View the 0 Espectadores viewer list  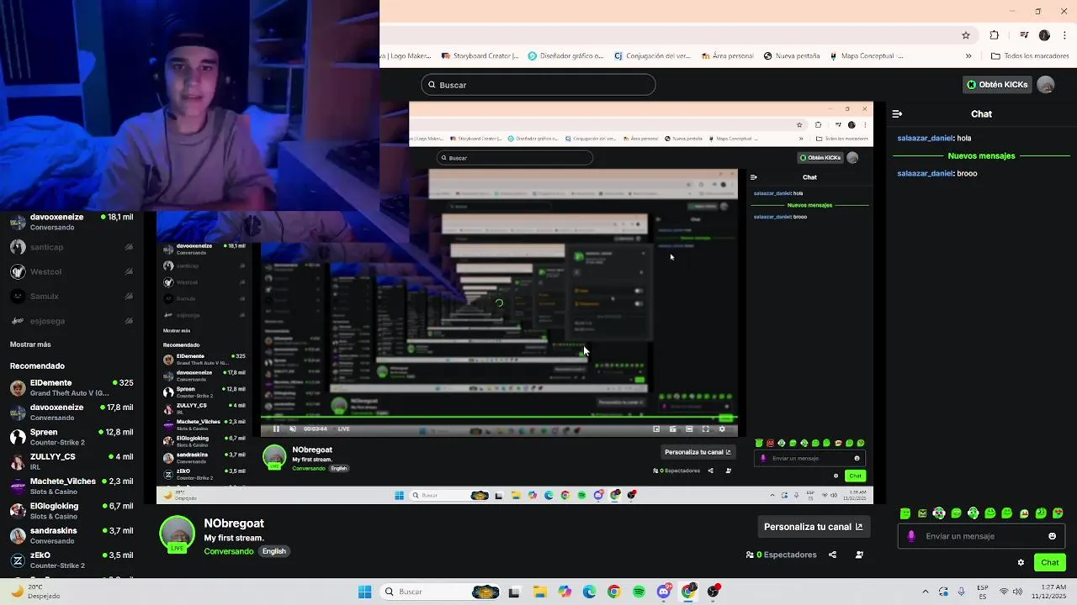tap(782, 555)
